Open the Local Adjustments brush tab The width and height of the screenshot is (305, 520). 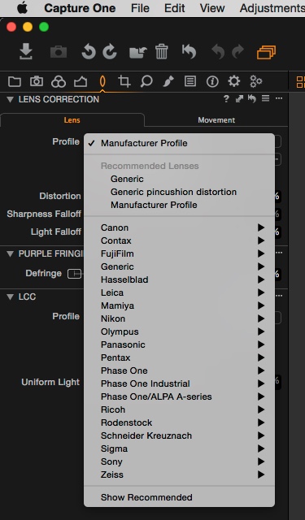[168, 81]
